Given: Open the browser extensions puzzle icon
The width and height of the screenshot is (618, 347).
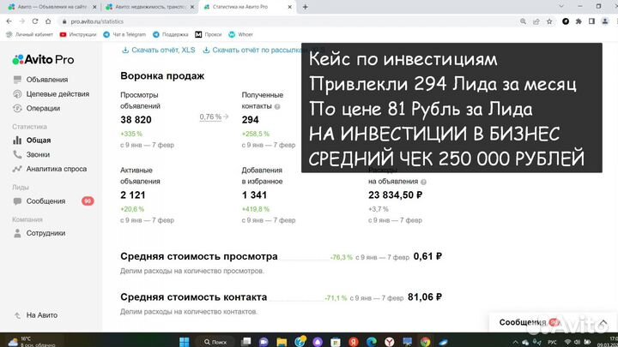Looking at the screenshot, I should pos(579,21).
